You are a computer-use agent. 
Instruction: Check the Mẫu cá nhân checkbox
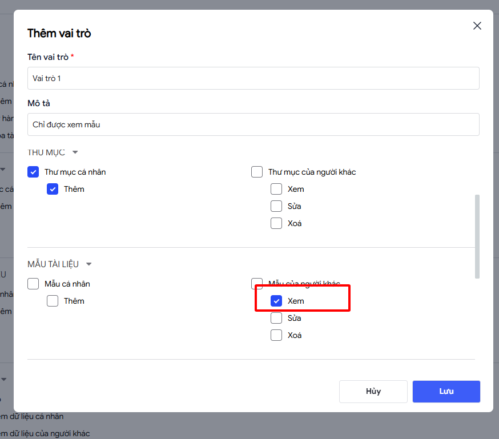click(x=33, y=284)
